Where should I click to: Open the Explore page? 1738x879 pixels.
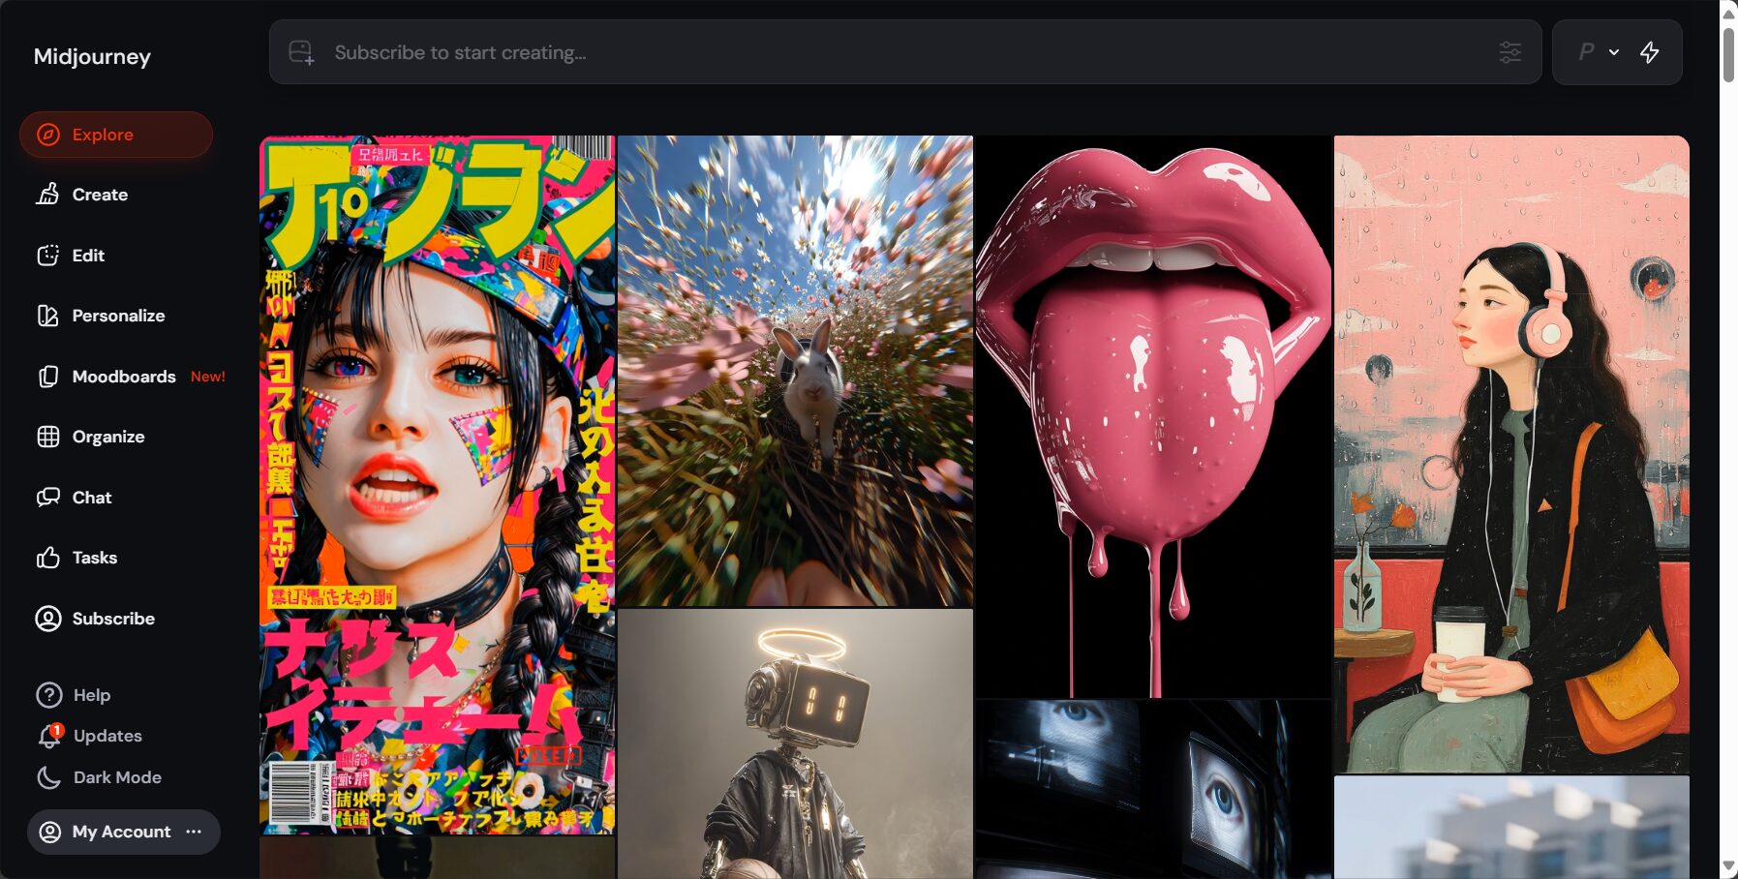[116, 135]
